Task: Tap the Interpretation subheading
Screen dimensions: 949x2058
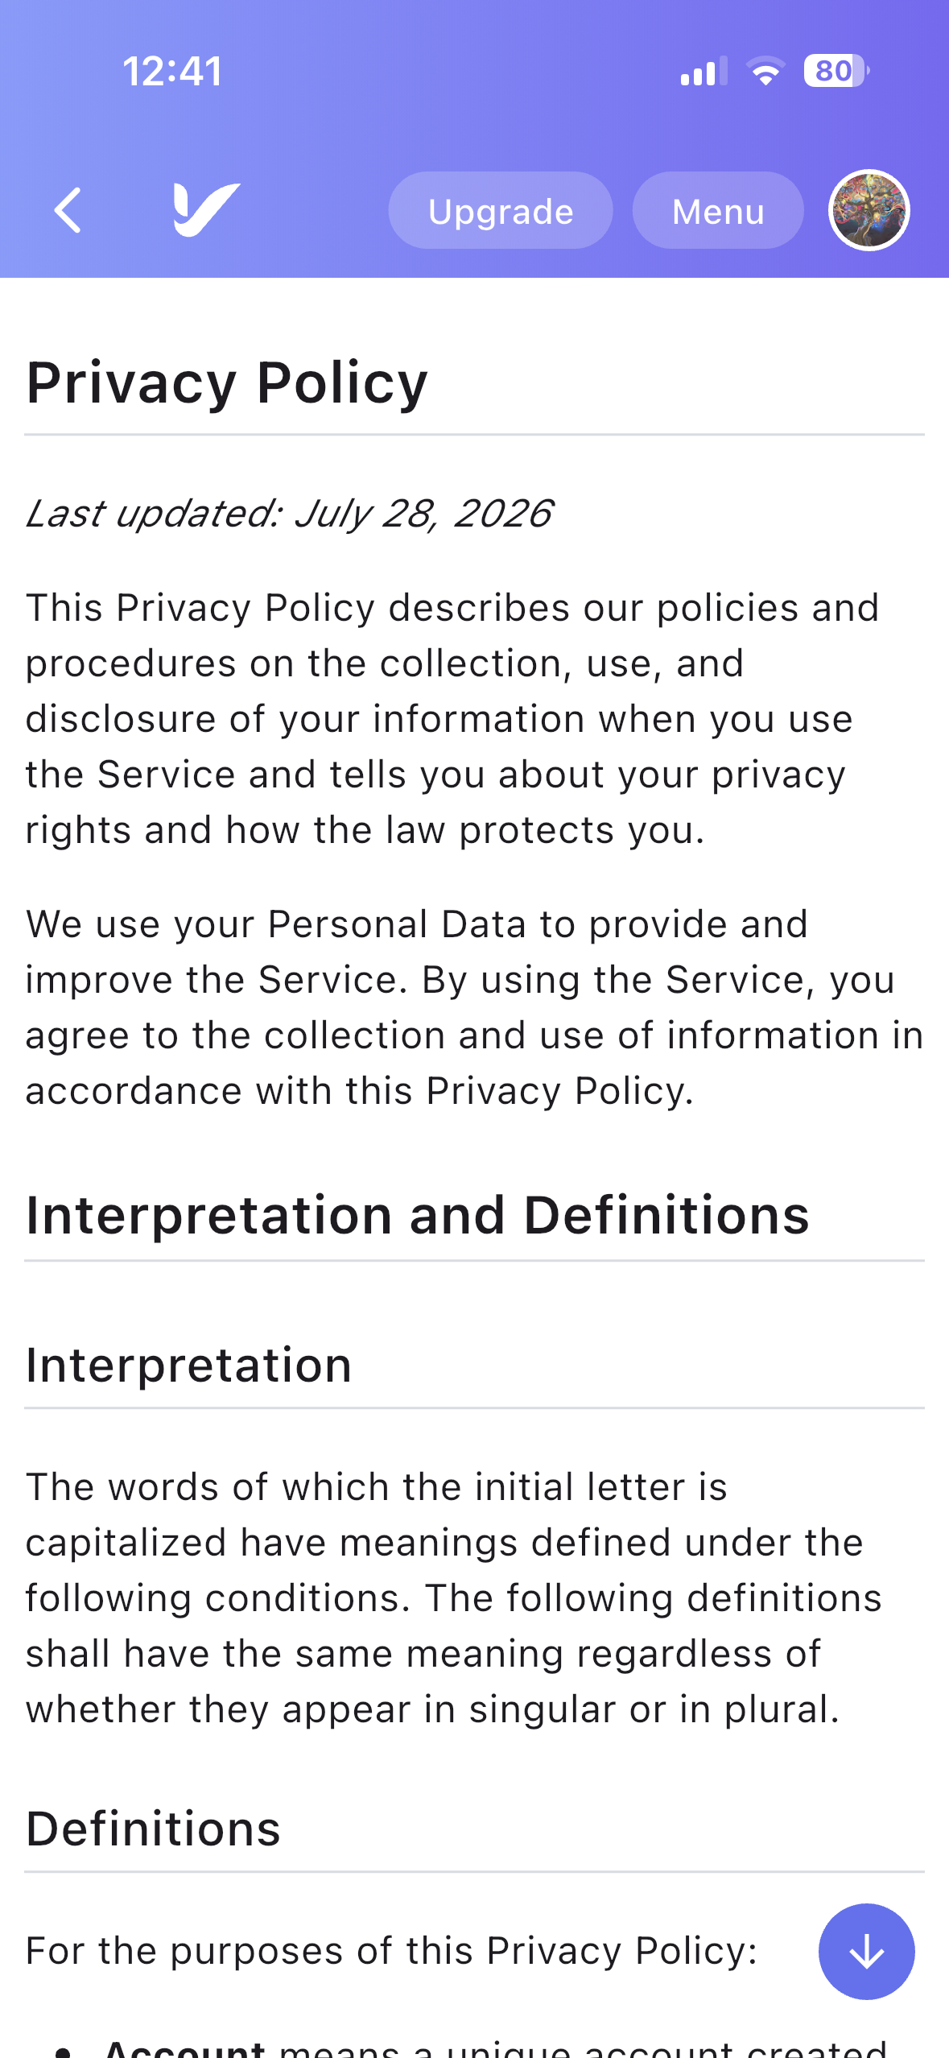Action: tap(189, 1365)
